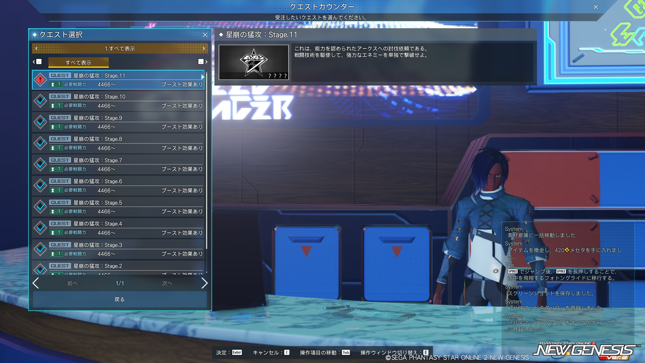645x363 pixels.
Task: Select quest 星崩の猛攻：Stage.7
Action: (x=118, y=165)
